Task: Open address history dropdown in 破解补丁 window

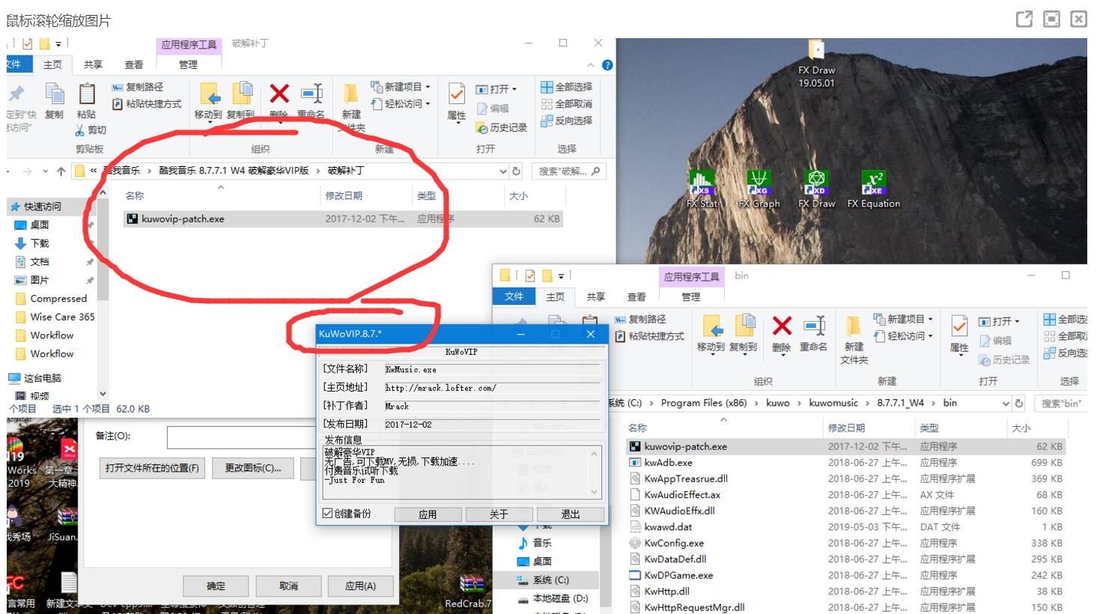Action: [503, 171]
